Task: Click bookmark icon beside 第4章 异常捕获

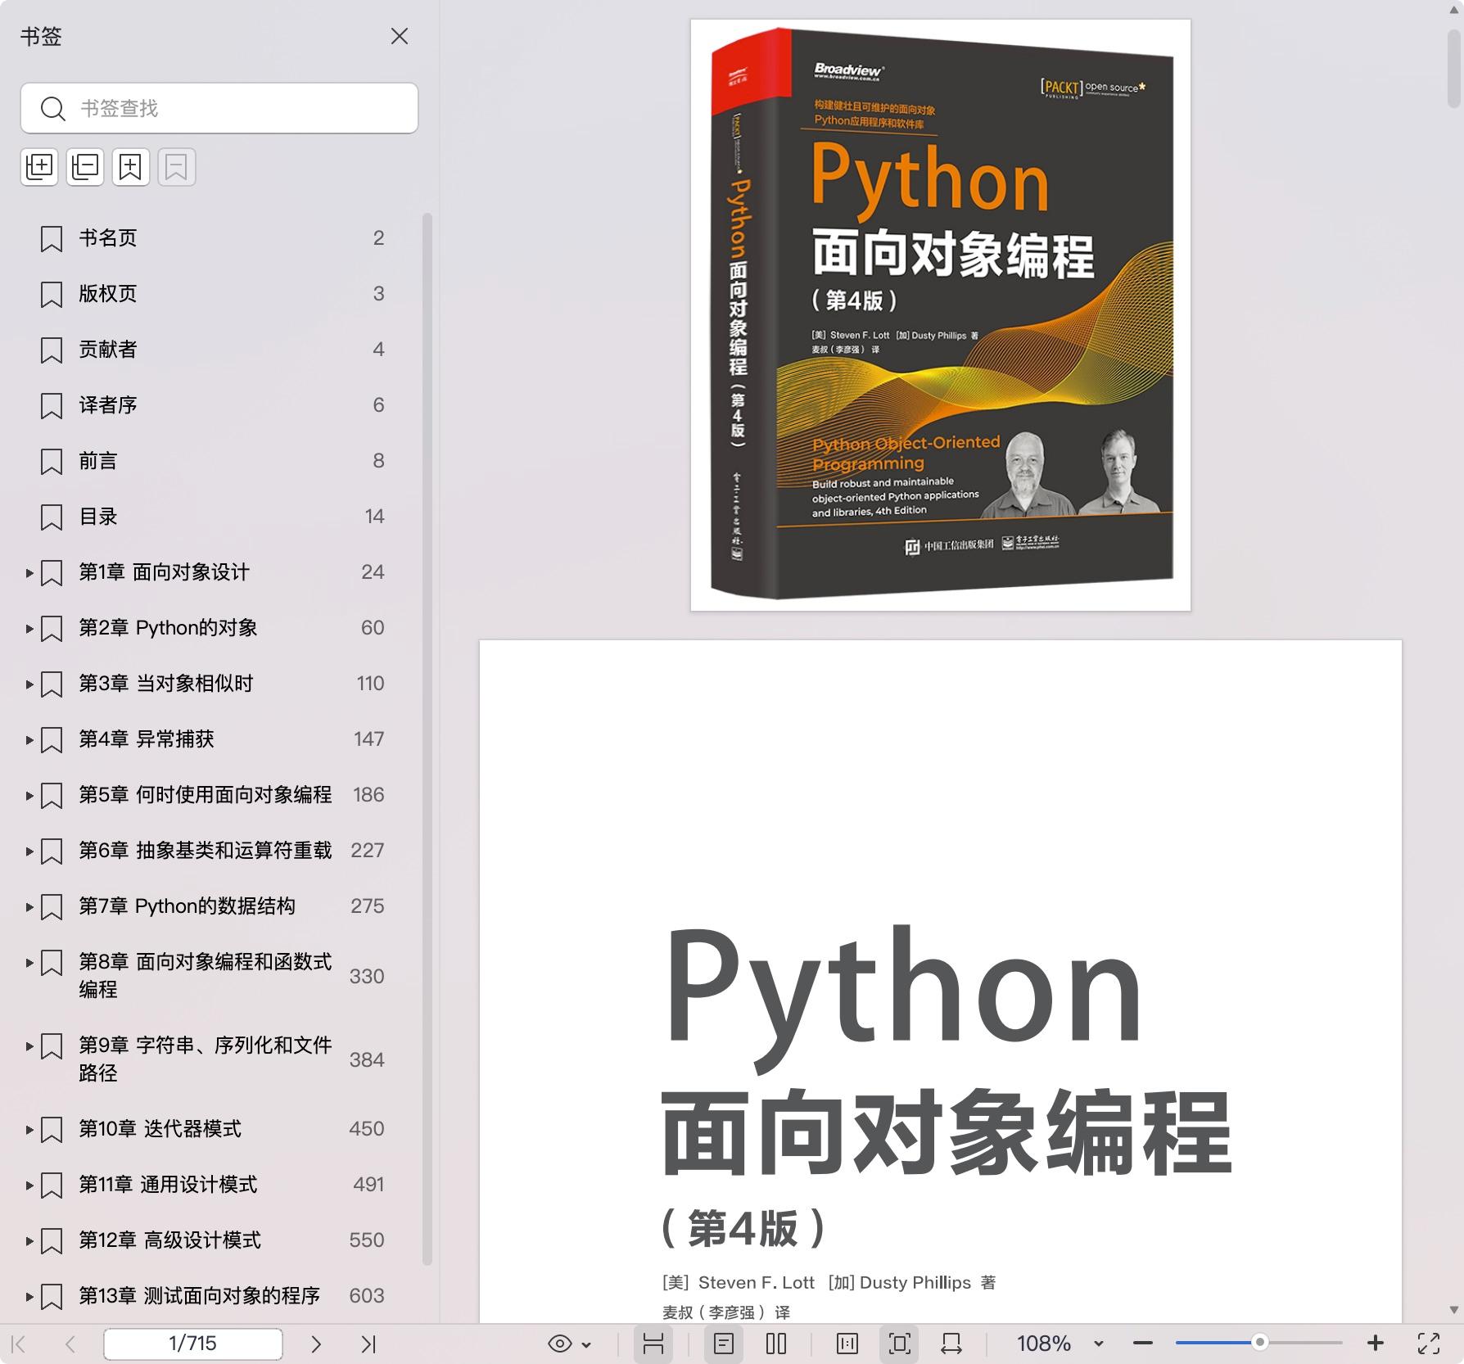Action: pos(52,740)
